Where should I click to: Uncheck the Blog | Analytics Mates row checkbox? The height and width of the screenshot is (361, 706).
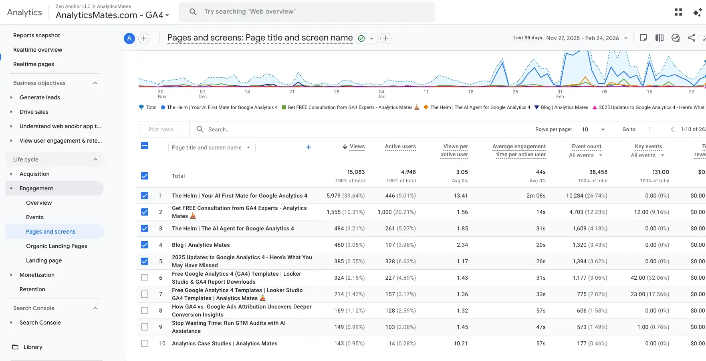click(x=144, y=244)
